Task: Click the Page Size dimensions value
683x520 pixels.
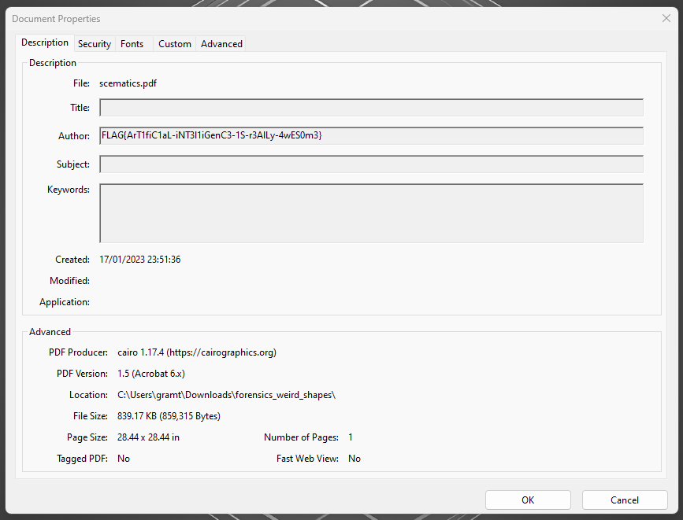Action: pos(148,437)
